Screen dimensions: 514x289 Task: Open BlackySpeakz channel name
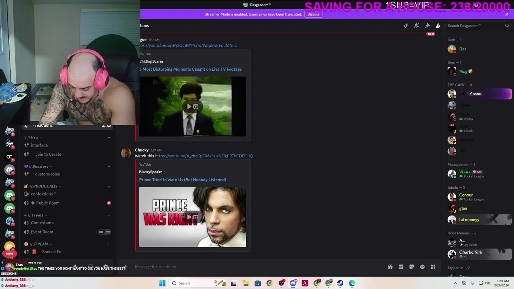[151, 172]
